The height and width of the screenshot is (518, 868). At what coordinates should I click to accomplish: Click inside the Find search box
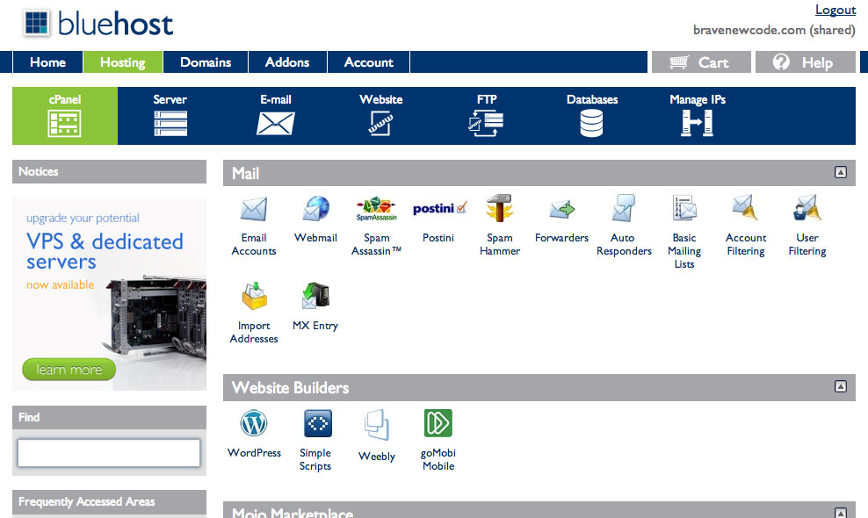(107, 453)
